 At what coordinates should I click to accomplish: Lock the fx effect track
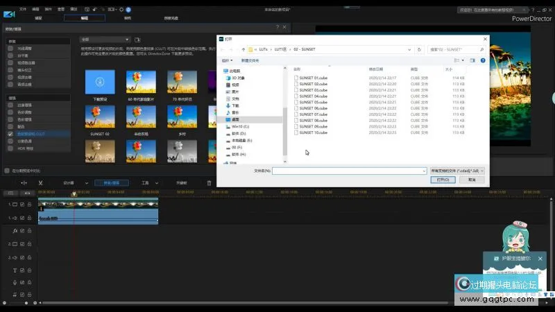pos(30,230)
